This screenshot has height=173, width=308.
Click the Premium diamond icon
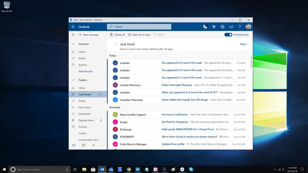click(214, 27)
